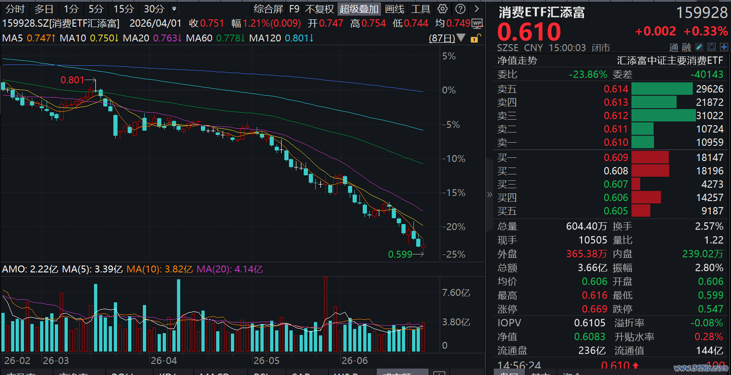This screenshot has width=731, height=375.
Task: Open the F9 deep data view
Action: tap(294, 9)
